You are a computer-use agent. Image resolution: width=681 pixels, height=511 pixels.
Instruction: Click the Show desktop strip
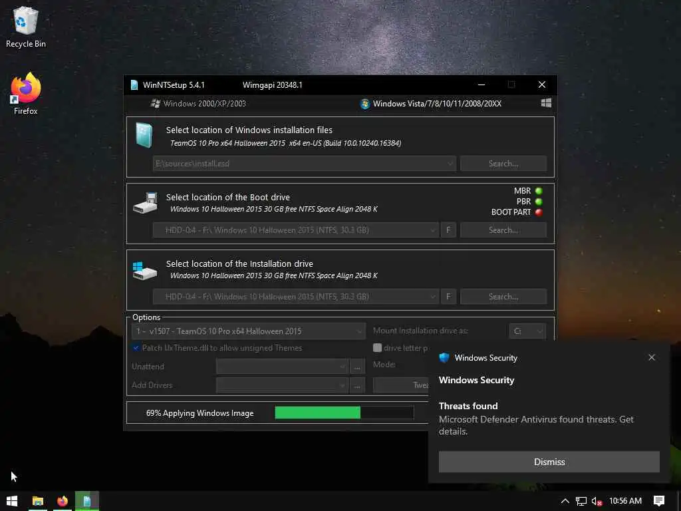[679, 501]
